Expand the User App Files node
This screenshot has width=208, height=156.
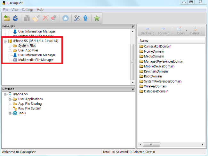(x=10, y=51)
